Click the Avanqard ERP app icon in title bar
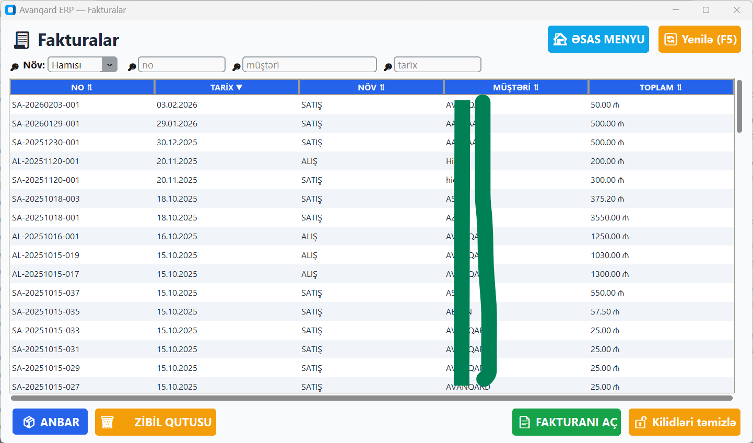 click(10, 10)
